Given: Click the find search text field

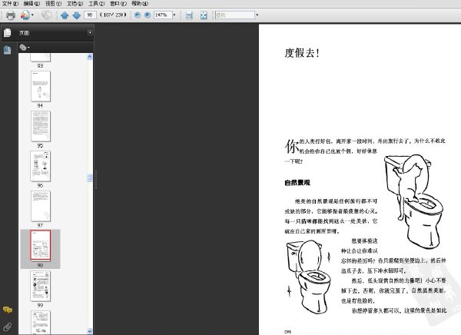Looking at the screenshot, I should 235,15.
